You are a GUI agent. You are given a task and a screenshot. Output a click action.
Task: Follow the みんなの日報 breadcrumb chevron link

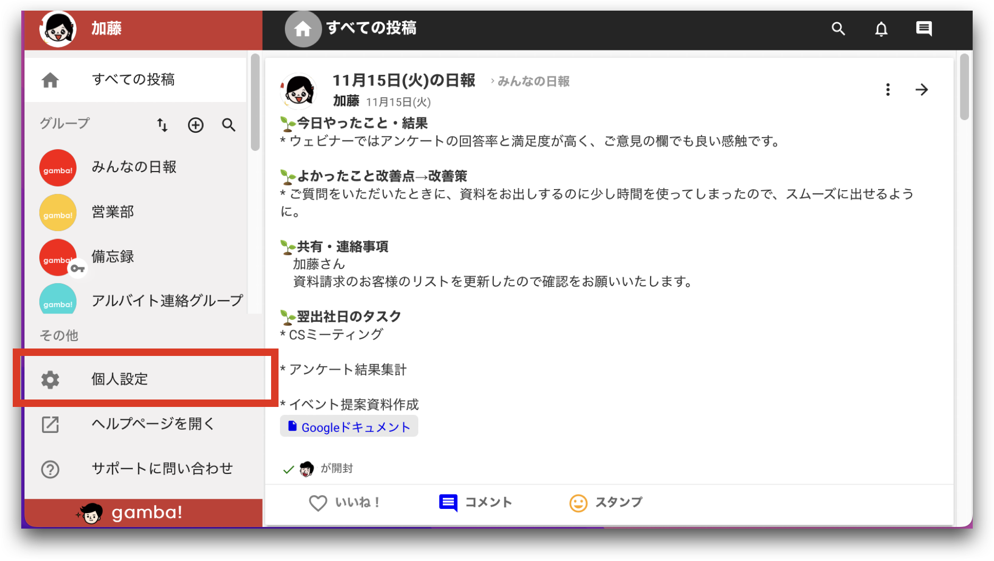coord(530,81)
